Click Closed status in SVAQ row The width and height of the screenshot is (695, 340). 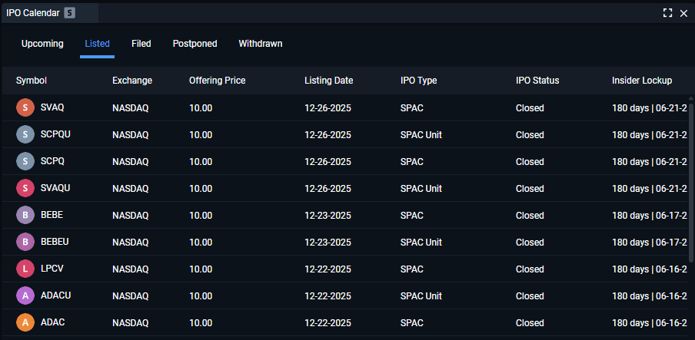coord(530,108)
